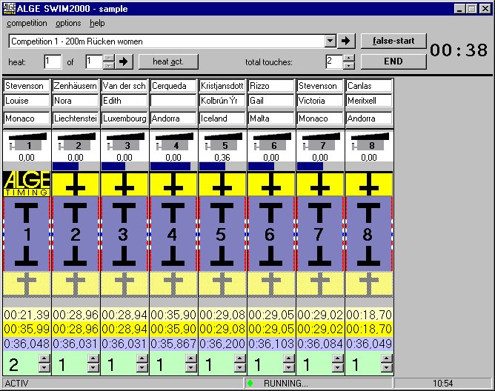Click lane 6 yellow plus touchpad icon
495x391 pixels.
pos(271,184)
